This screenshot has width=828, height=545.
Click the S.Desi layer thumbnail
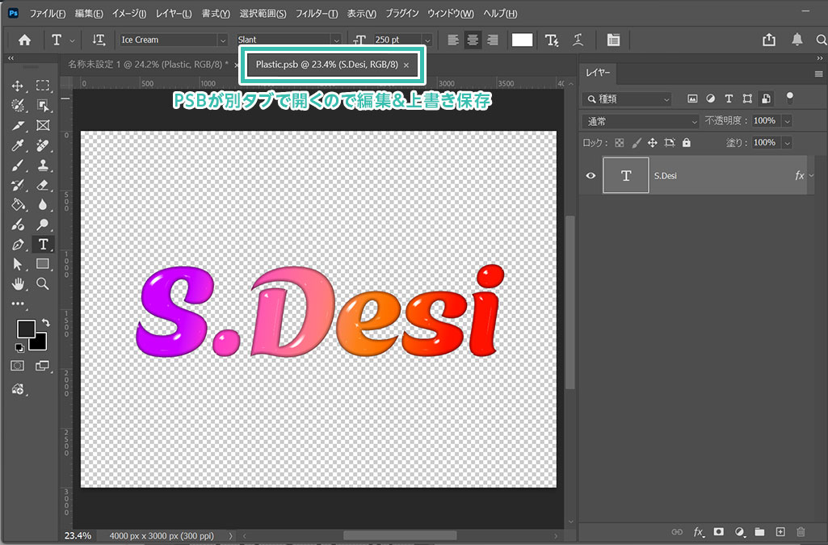click(626, 175)
